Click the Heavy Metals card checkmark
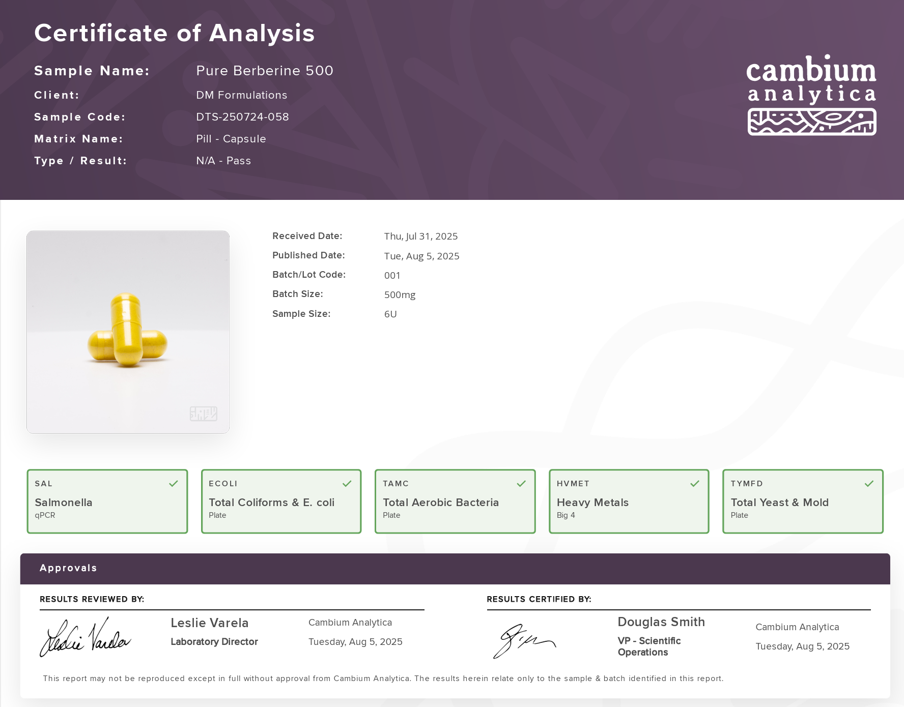 coord(695,484)
